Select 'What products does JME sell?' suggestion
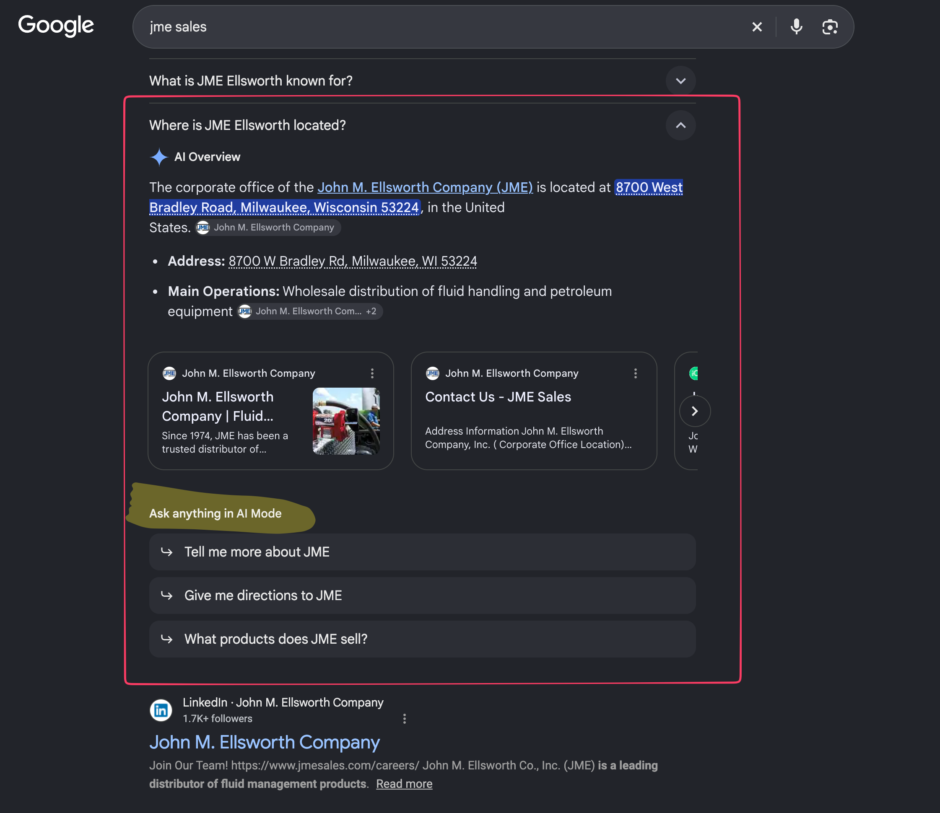940x813 pixels. [422, 639]
